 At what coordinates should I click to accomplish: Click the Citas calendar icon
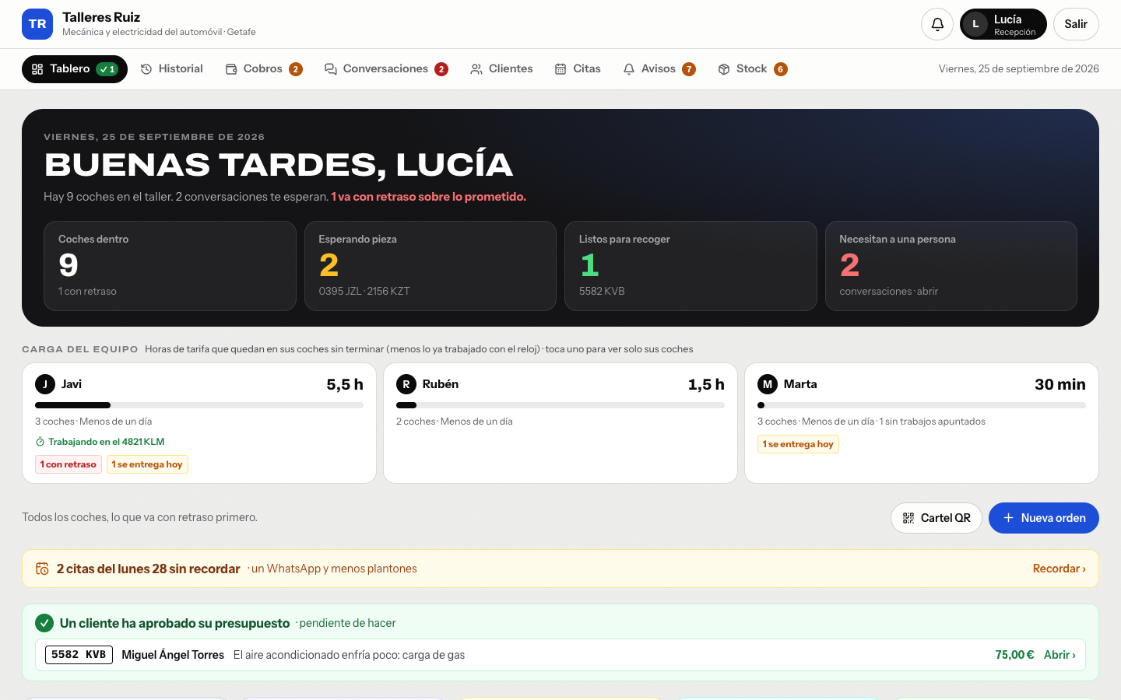click(x=560, y=69)
